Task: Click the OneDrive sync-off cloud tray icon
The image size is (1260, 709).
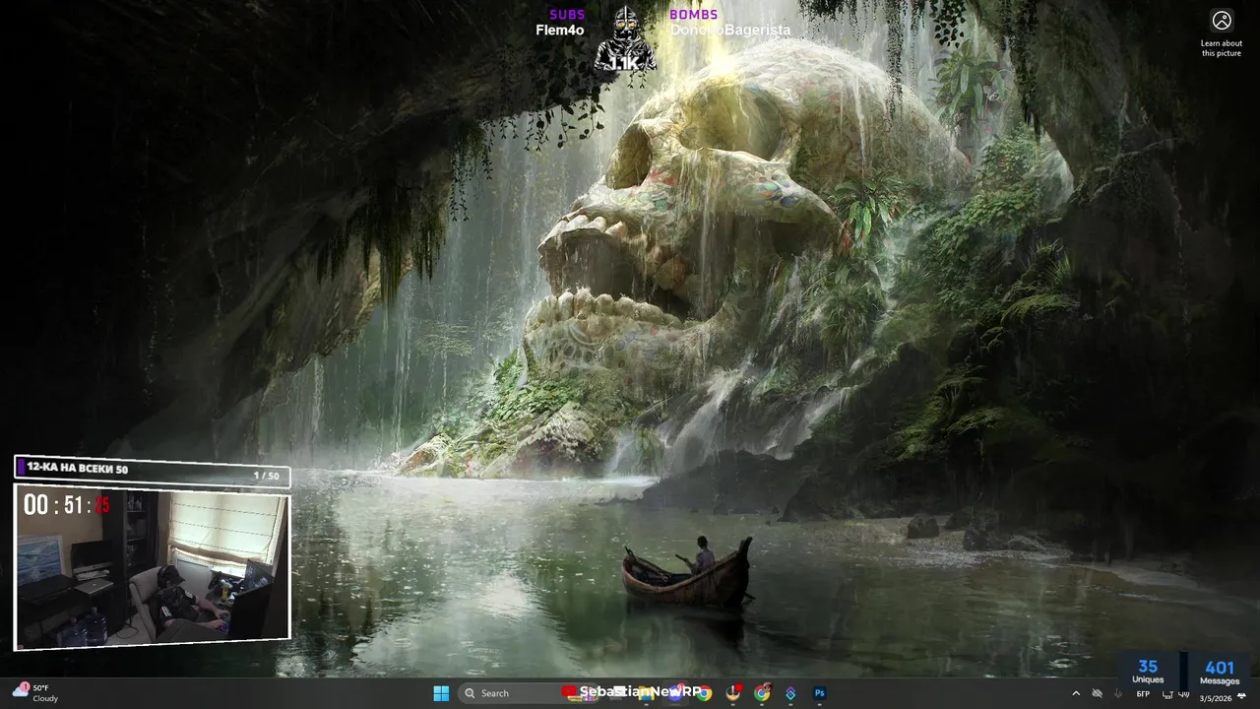Action: point(1097,694)
